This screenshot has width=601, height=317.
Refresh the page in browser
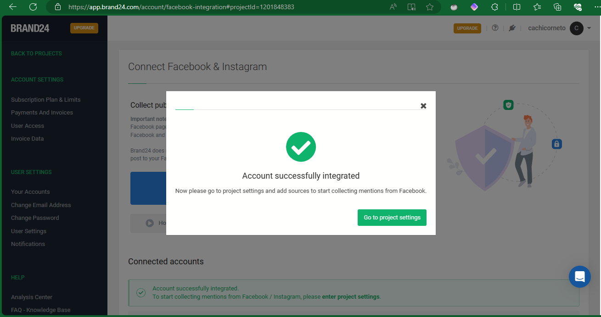tap(33, 7)
